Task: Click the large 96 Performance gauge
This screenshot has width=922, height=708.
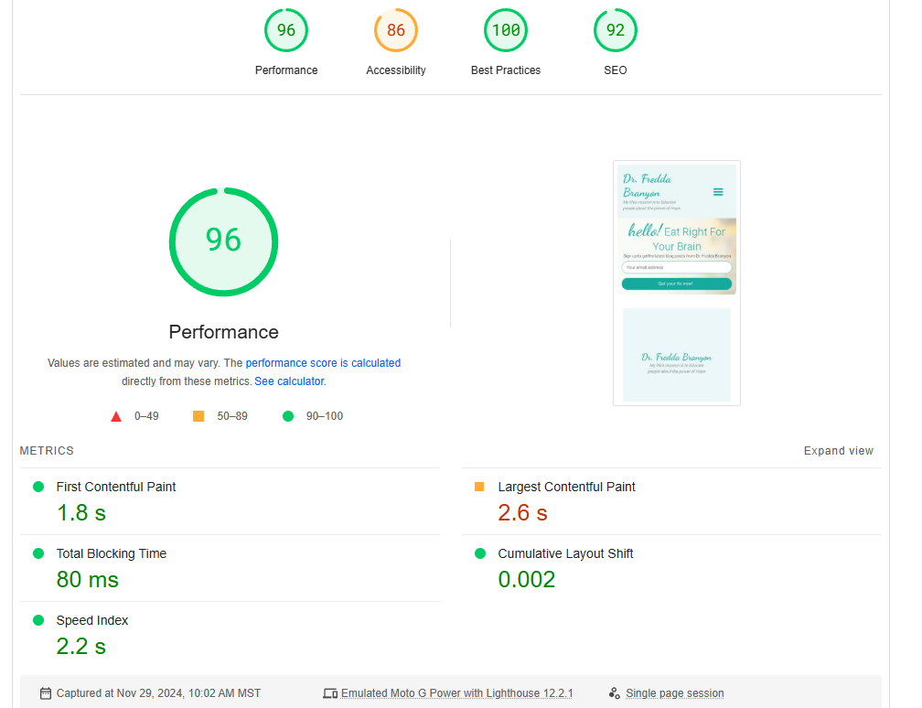Action: [x=223, y=241]
